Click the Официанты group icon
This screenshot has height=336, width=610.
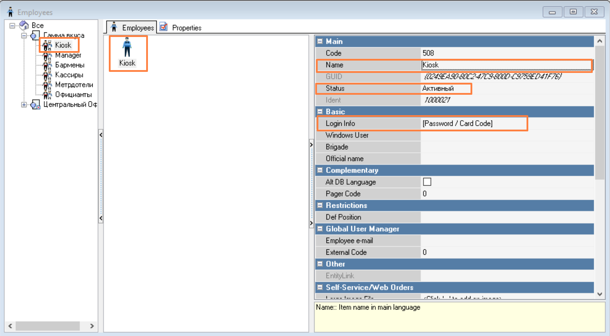(x=47, y=95)
